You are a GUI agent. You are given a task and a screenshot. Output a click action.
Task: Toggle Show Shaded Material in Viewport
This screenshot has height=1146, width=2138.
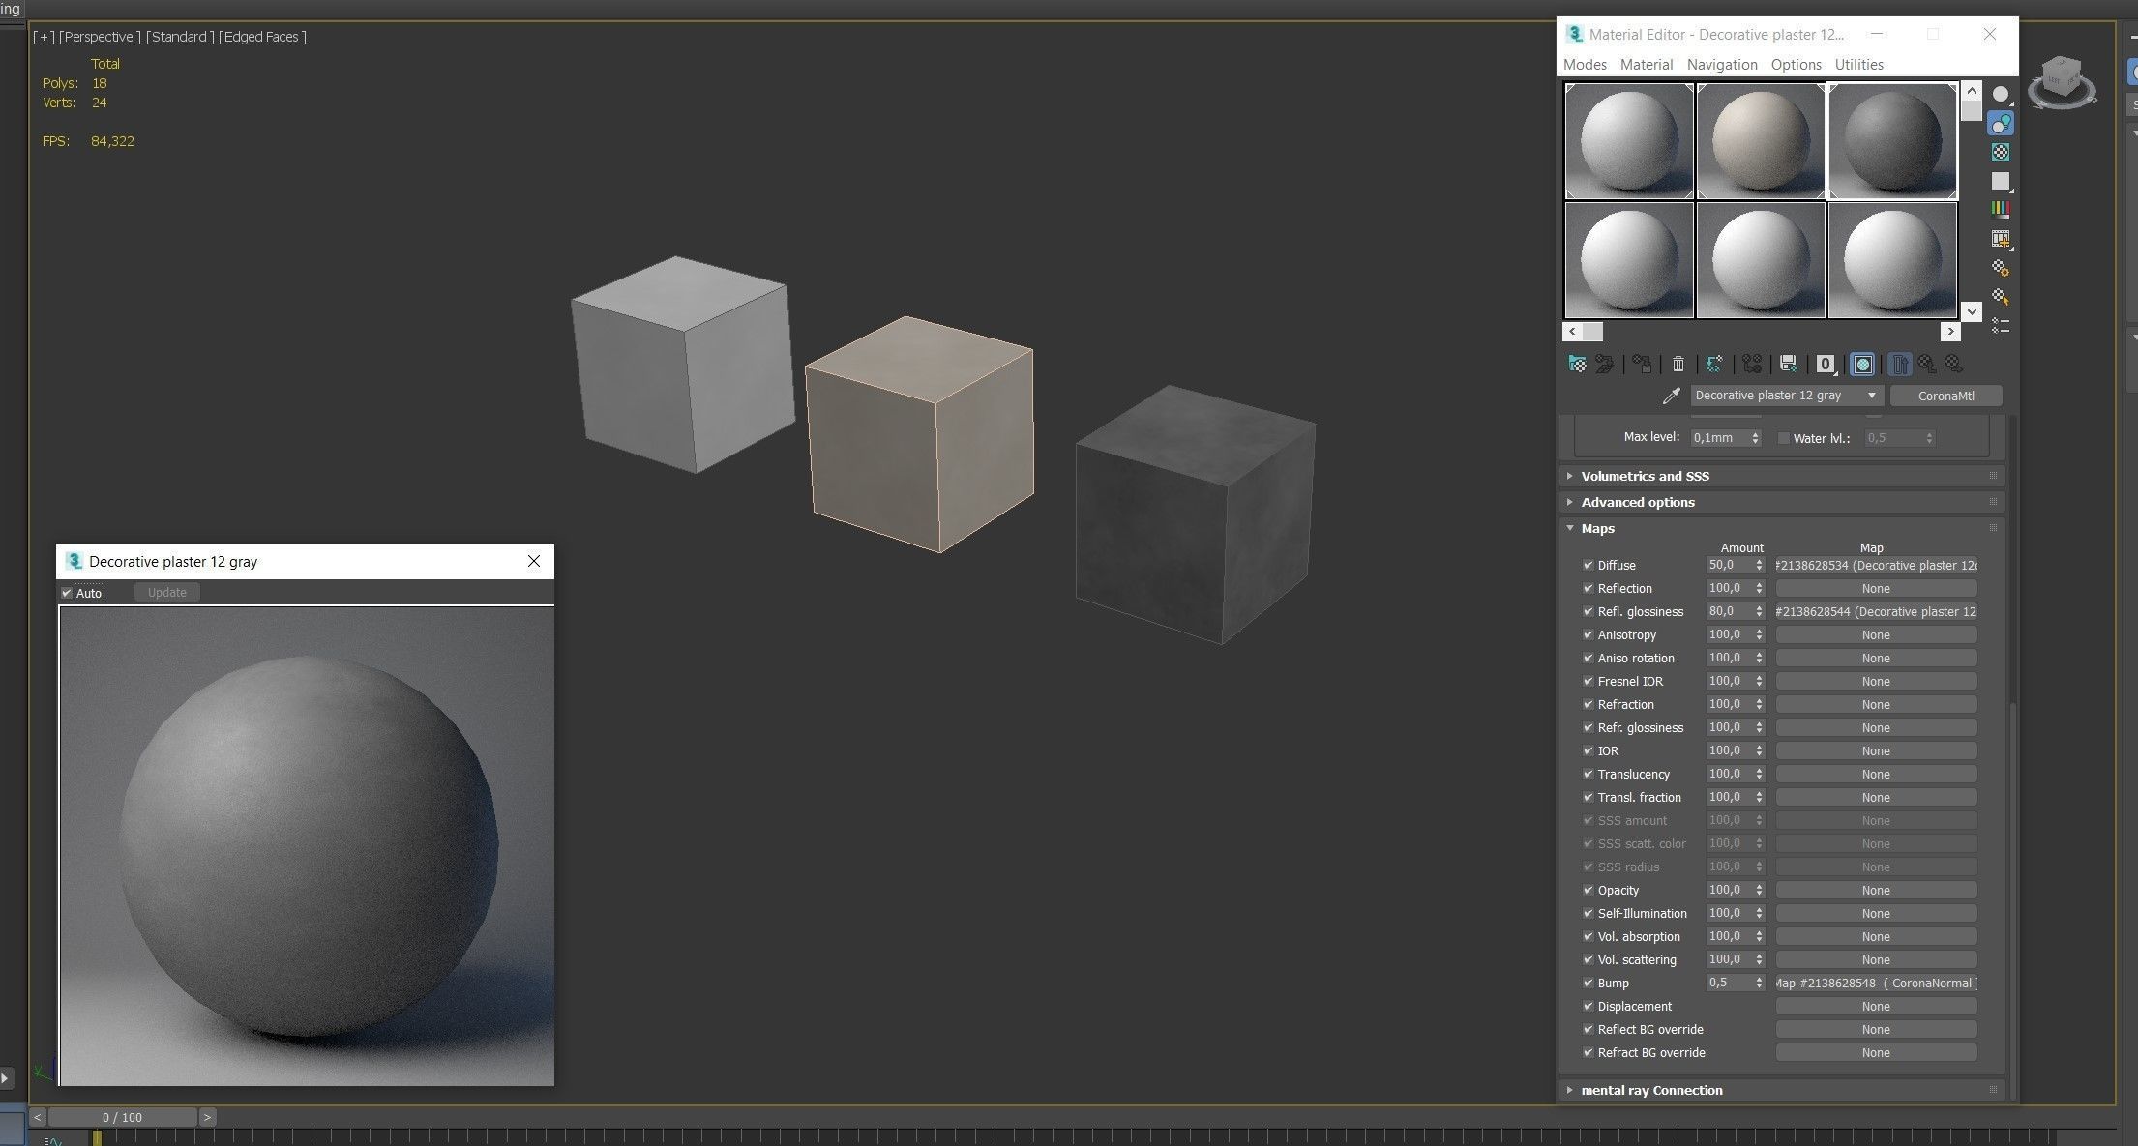(x=1862, y=365)
